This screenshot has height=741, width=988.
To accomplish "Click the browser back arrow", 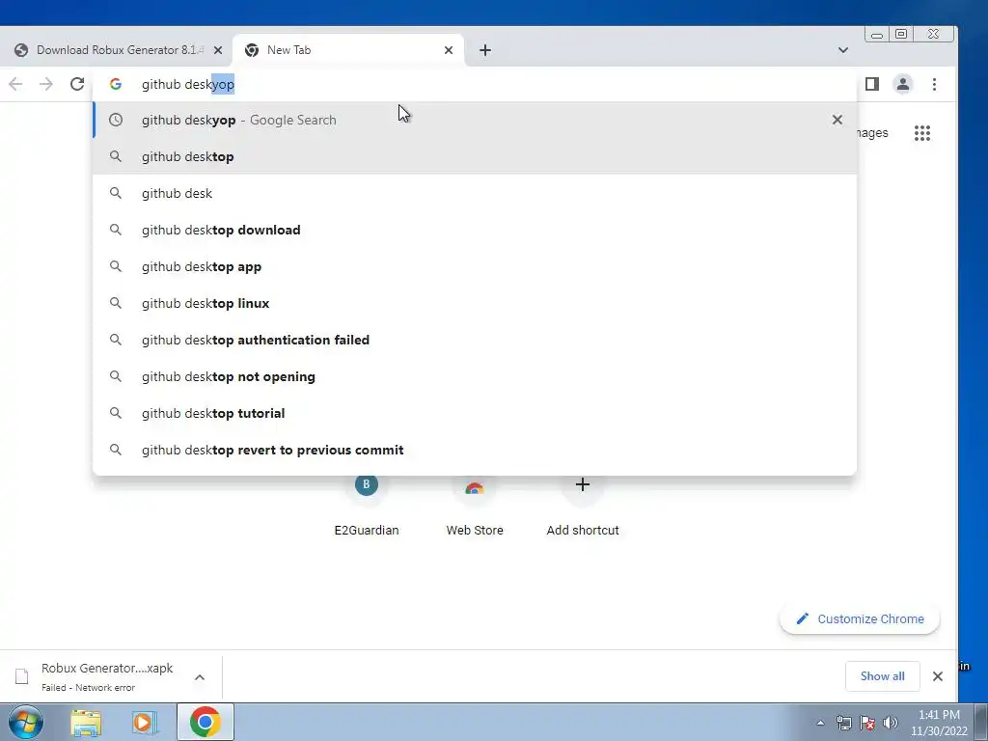I will [15, 84].
